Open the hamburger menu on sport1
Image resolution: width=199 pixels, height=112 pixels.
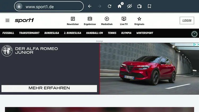(x=7, y=20)
